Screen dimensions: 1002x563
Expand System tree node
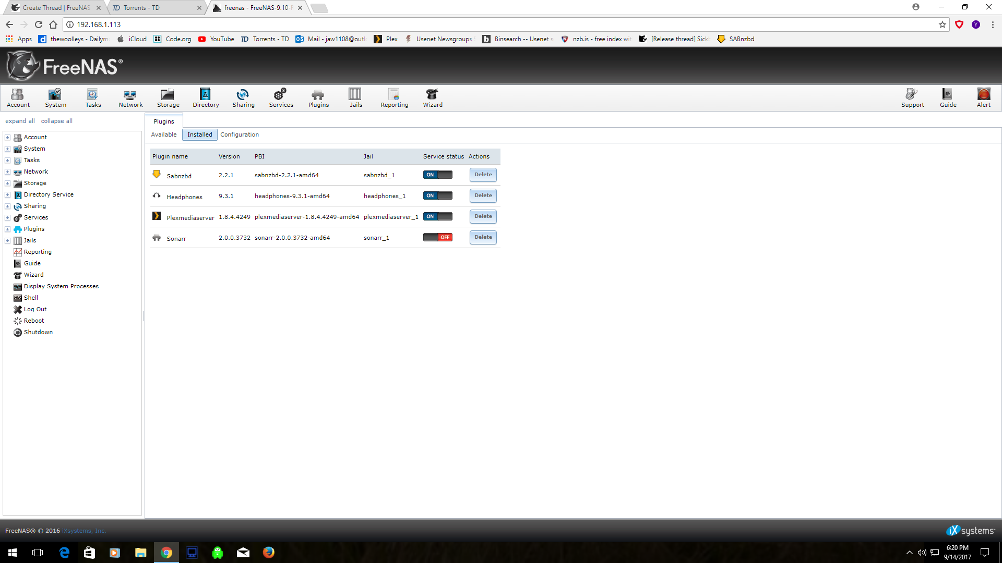coord(8,149)
